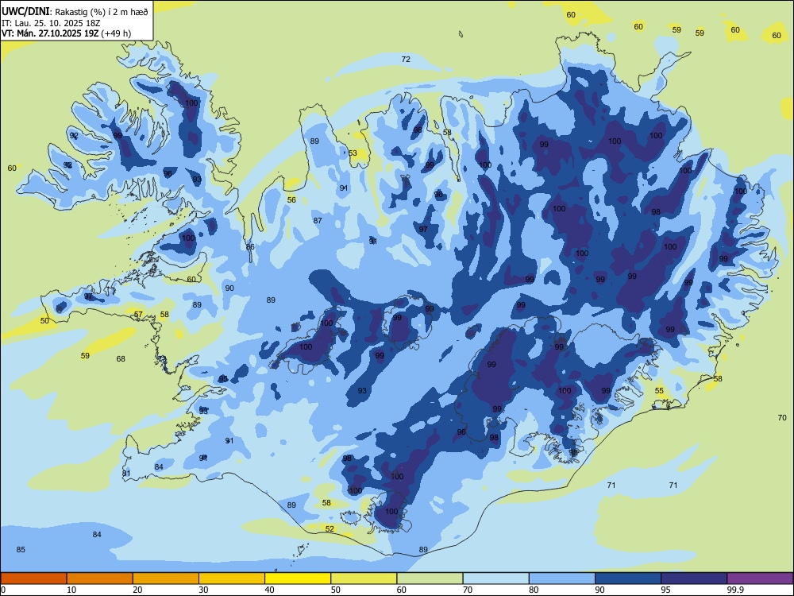Click the medium blue 80–90 legend swatch
Screen dimensions: 794x596
562,579
